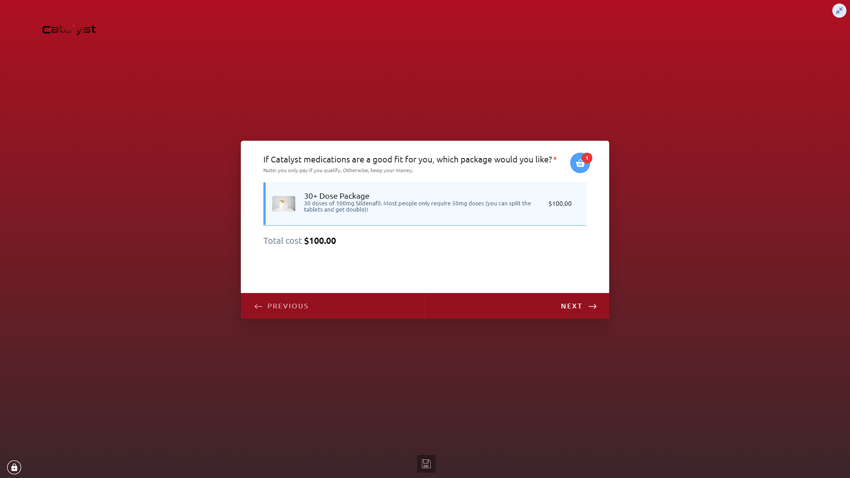This screenshot has width=850, height=478.
Task: Click the pay-if-you-qualify note text
Action: (x=338, y=170)
